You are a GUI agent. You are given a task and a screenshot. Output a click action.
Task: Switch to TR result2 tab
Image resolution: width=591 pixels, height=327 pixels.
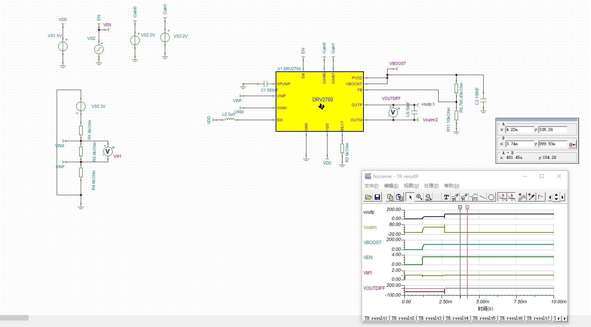(403, 318)
